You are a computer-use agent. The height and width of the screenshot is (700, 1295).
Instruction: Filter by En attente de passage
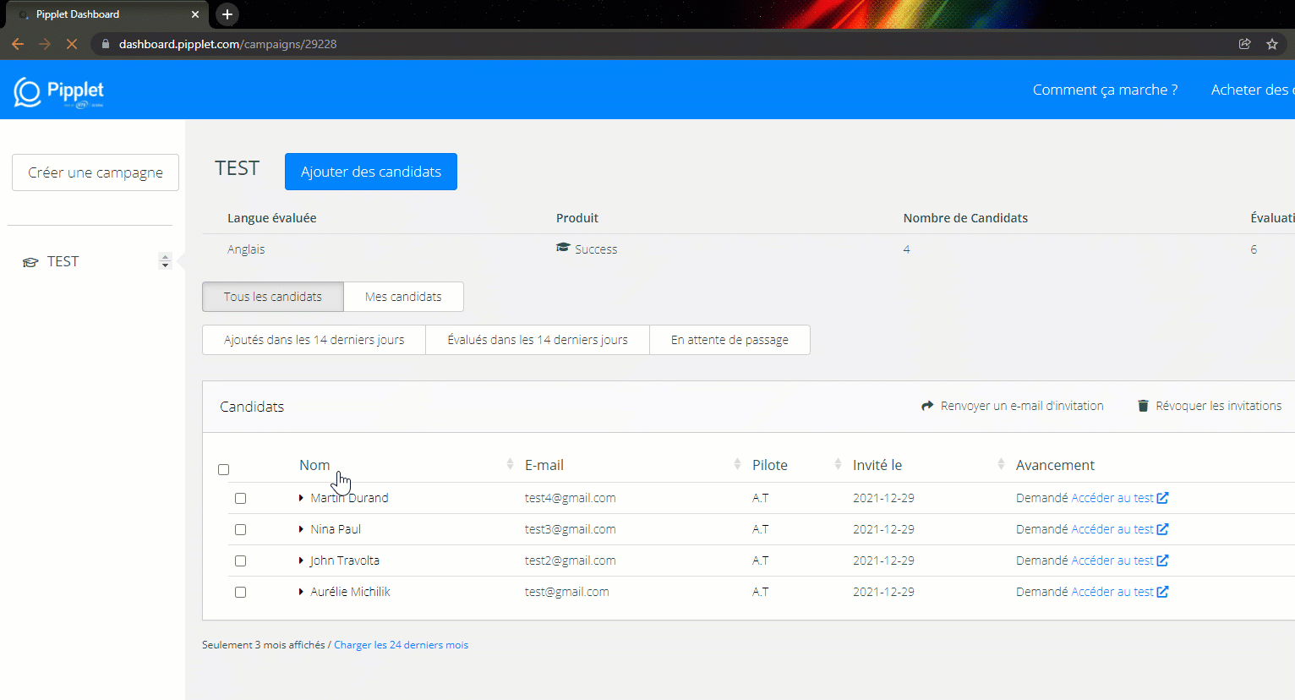(729, 340)
